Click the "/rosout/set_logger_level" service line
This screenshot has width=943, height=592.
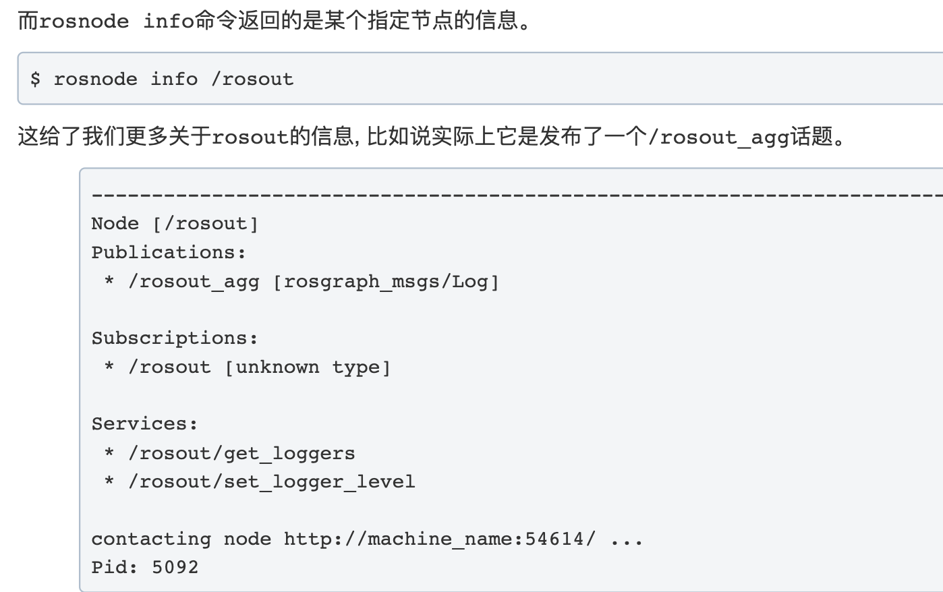[271, 482]
